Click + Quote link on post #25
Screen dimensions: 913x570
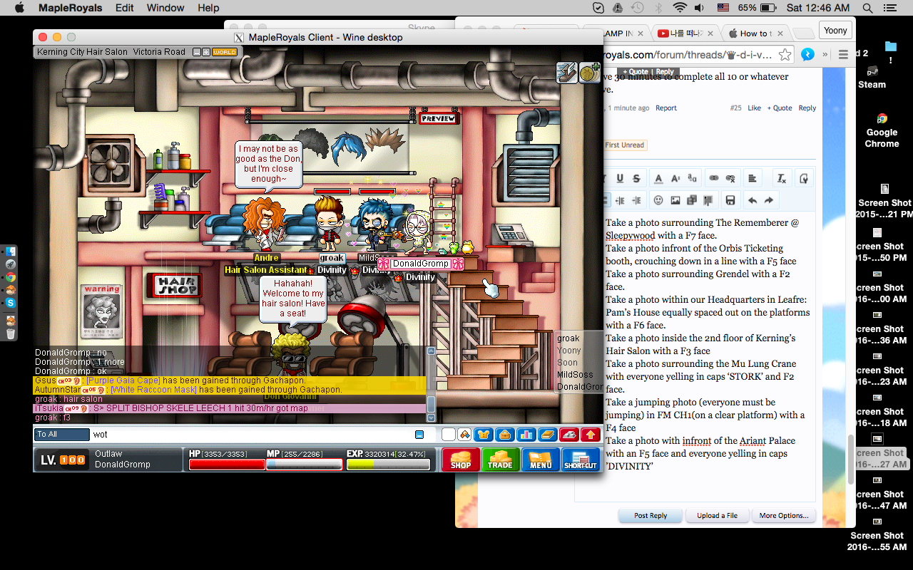(x=780, y=108)
